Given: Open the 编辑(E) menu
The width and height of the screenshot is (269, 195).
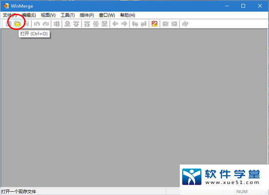Looking at the screenshot, I should [x=29, y=15].
